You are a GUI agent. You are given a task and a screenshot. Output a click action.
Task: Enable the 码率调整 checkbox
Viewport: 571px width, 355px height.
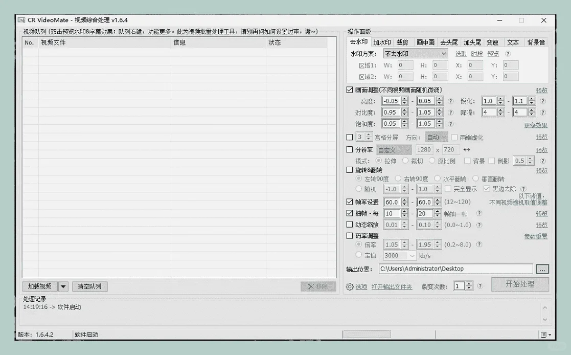click(x=350, y=236)
